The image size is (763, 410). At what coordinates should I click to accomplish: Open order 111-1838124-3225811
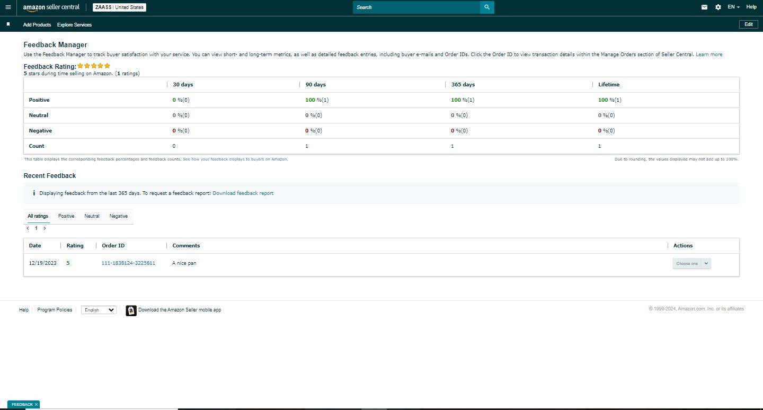click(x=128, y=263)
